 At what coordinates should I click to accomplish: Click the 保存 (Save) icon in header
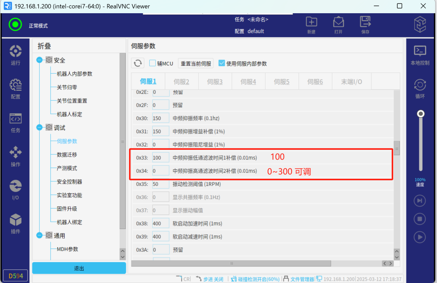pyautogui.click(x=365, y=23)
